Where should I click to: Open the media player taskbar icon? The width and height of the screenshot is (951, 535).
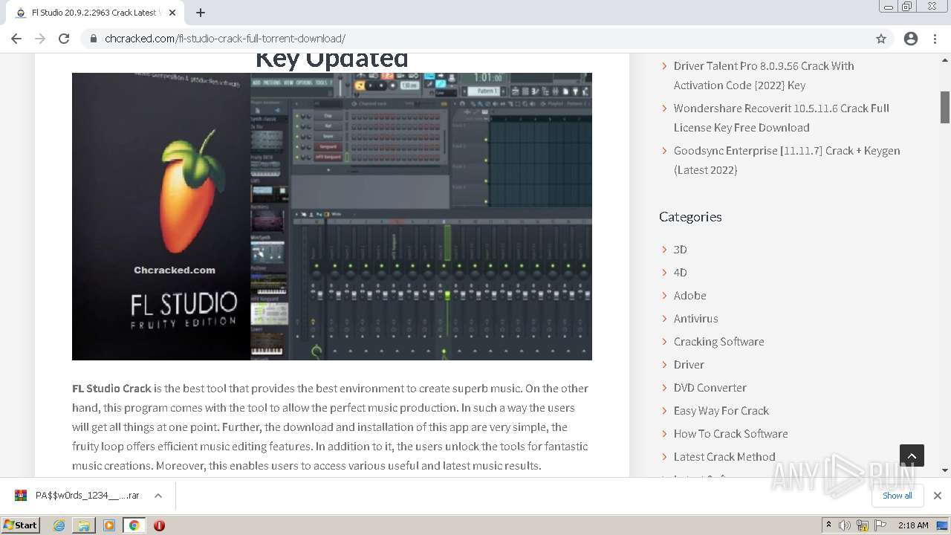click(x=109, y=525)
